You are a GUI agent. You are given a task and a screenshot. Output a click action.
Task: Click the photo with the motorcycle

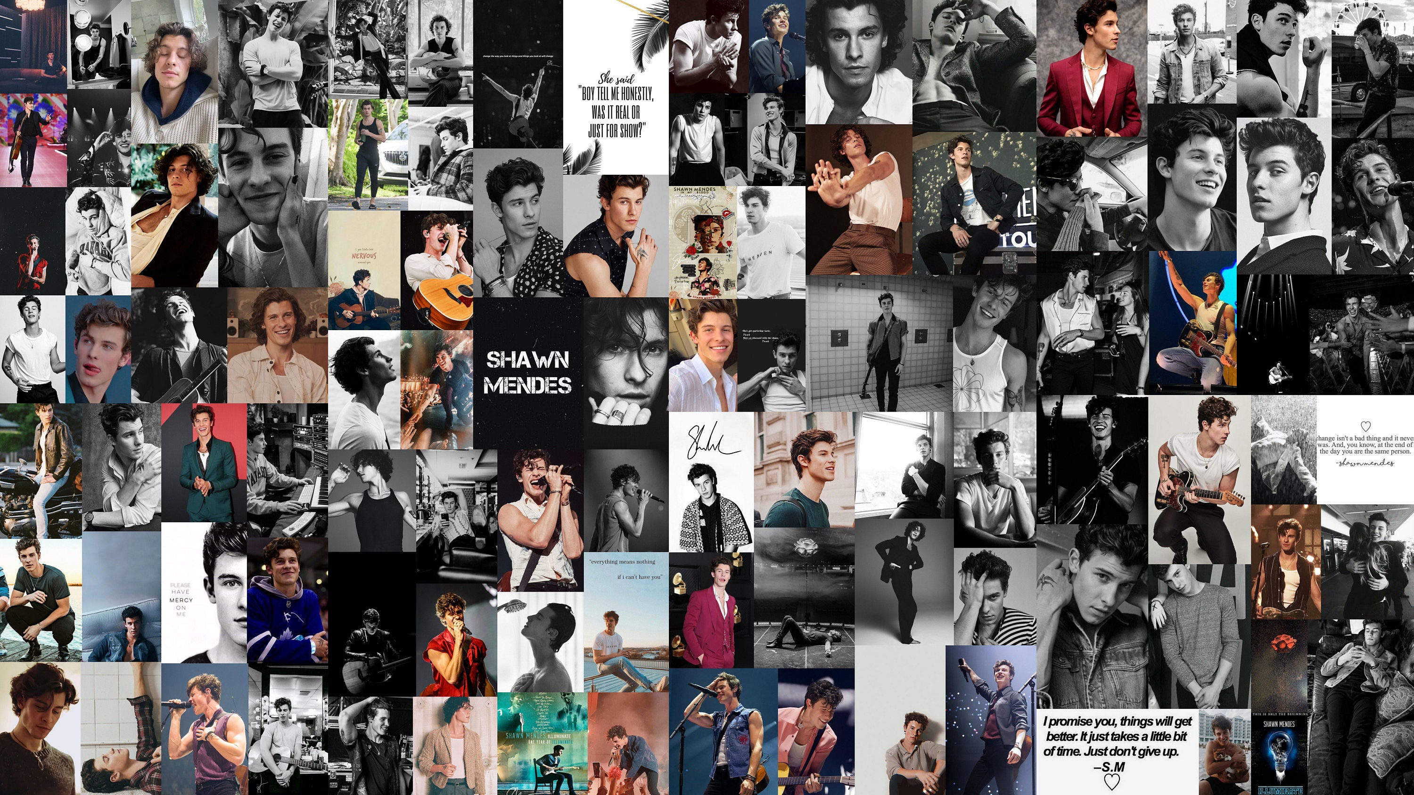[41, 471]
